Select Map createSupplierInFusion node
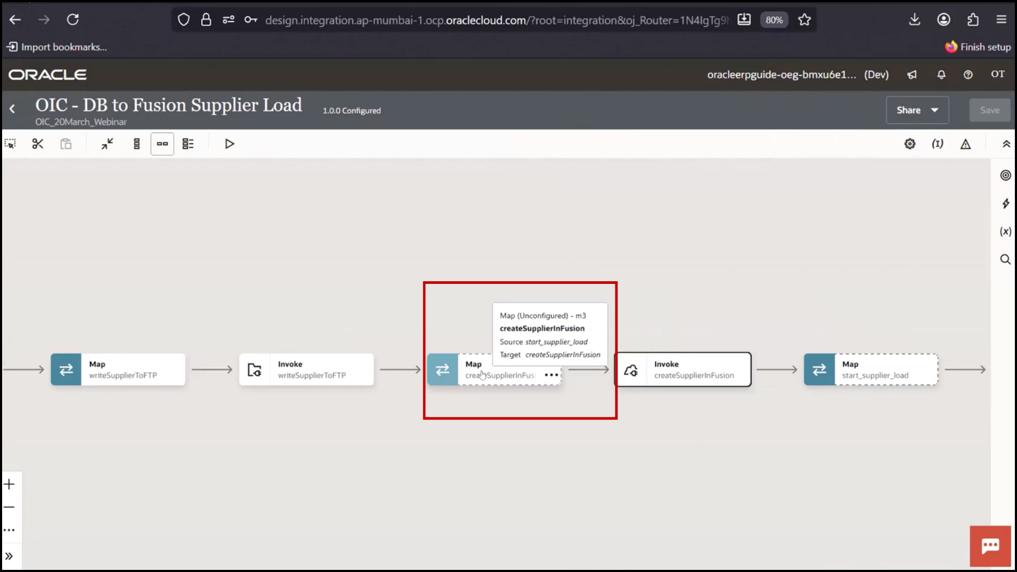1017x572 pixels. (x=494, y=369)
